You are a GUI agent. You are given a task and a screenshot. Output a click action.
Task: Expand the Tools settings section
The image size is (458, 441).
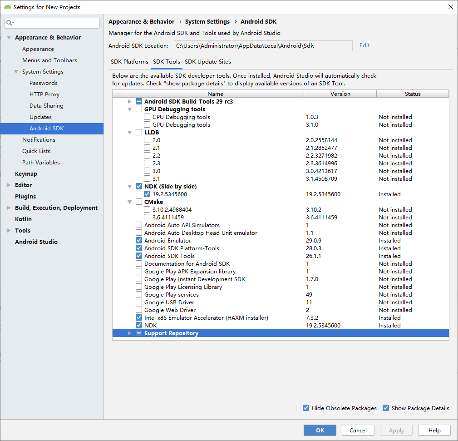click(9, 230)
